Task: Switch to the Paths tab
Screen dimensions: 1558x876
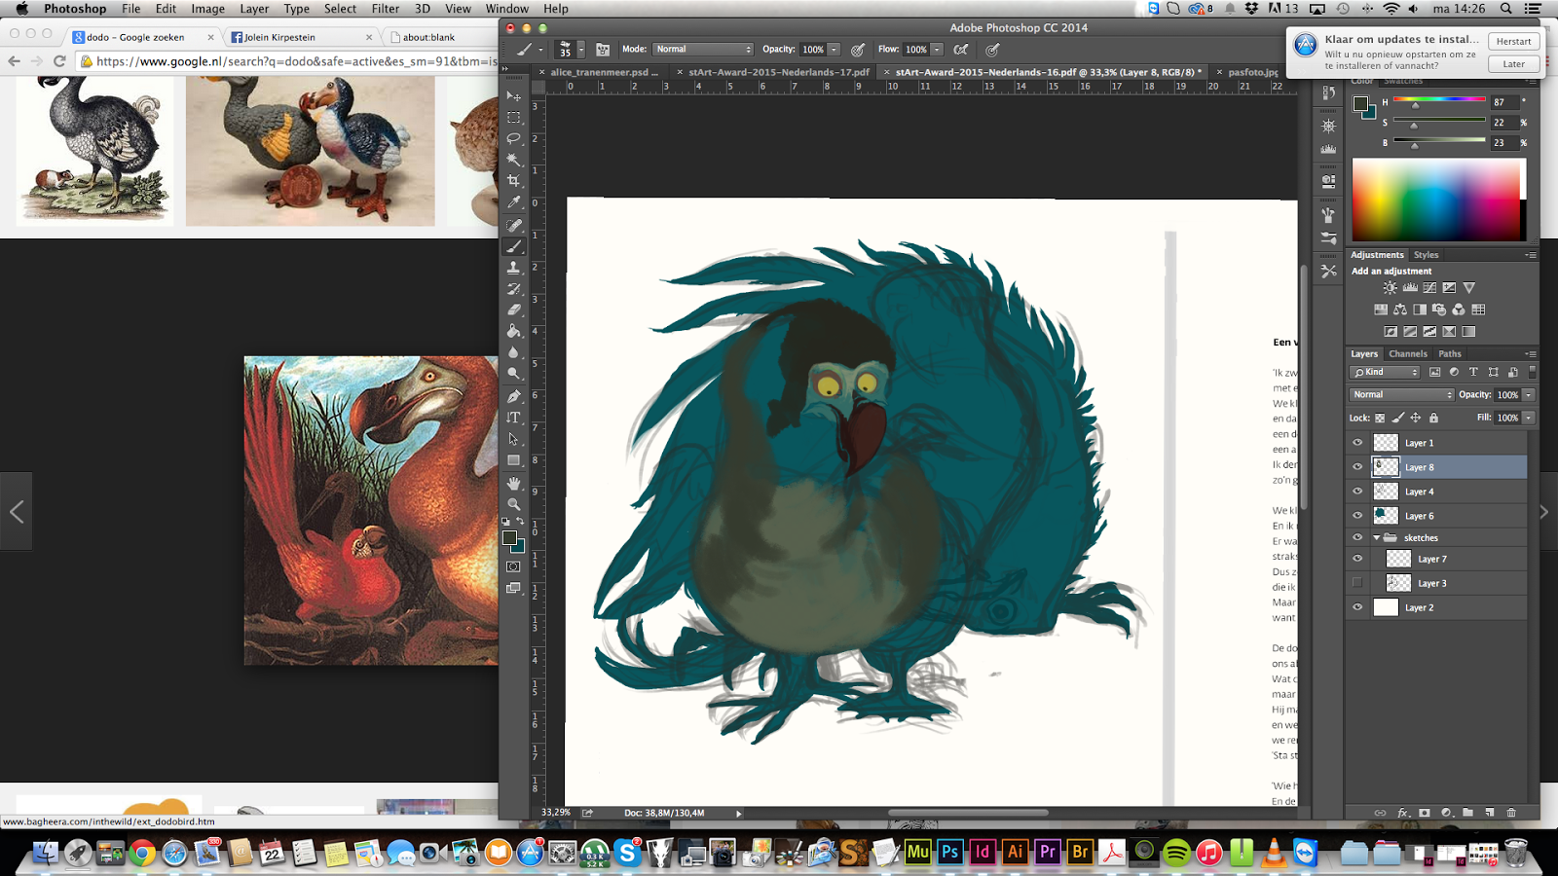Action: click(x=1450, y=354)
